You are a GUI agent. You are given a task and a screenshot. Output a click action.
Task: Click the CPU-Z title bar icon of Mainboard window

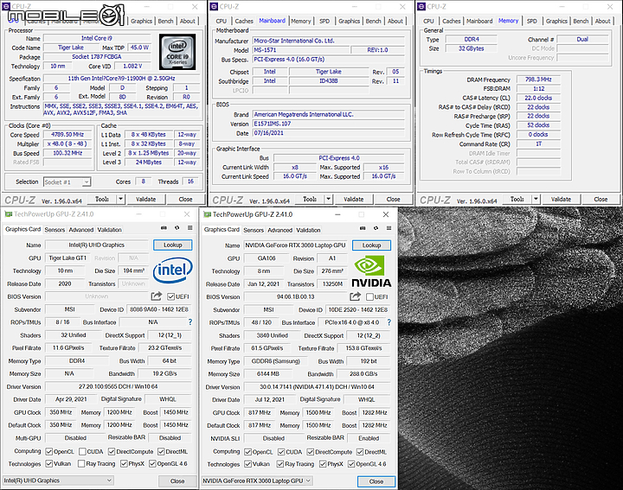pyautogui.click(x=214, y=6)
